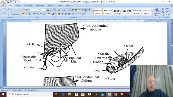Undo the last action
173x97 pixels.
click(11, 2)
